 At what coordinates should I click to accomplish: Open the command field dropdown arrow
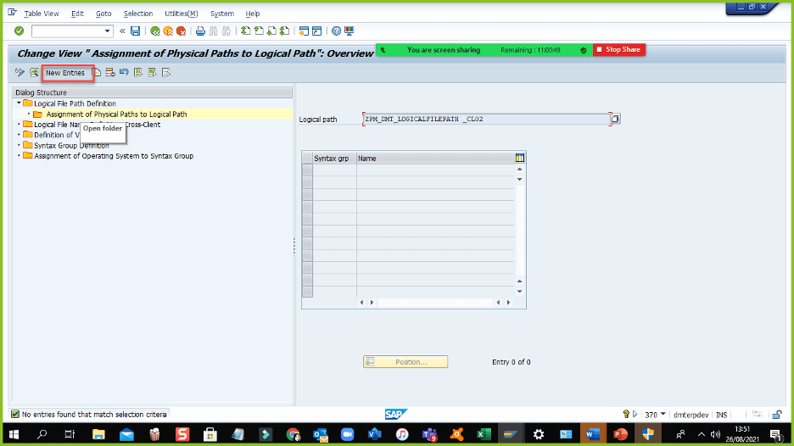point(107,31)
